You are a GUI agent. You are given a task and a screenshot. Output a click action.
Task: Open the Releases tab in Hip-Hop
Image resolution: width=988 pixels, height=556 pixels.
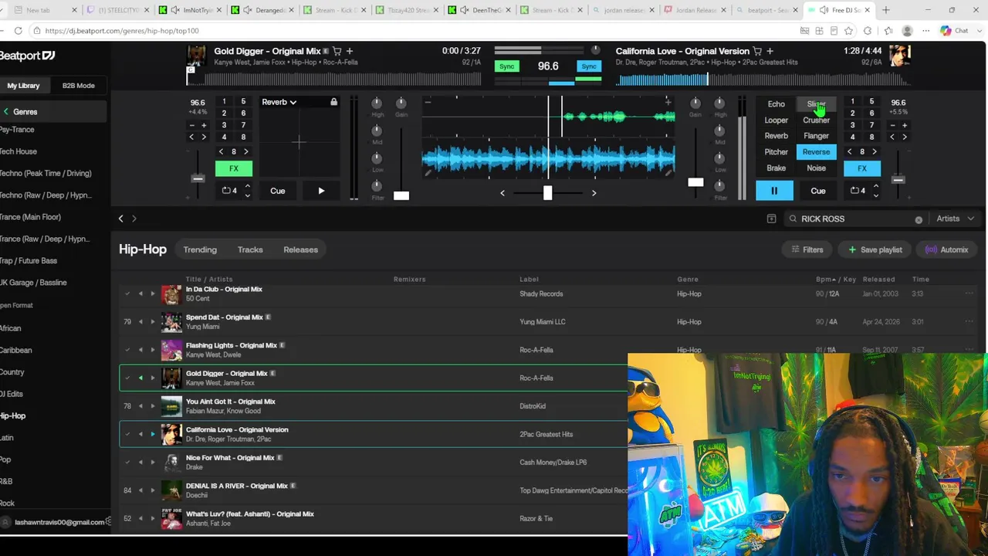[x=300, y=249]
